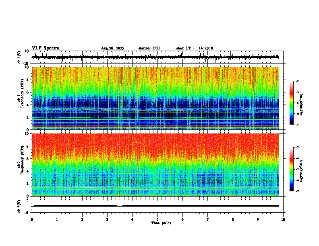The image size is (319, 246).
Task: Click the 'ch.3(V)' axis label
Action: (19, 206)
